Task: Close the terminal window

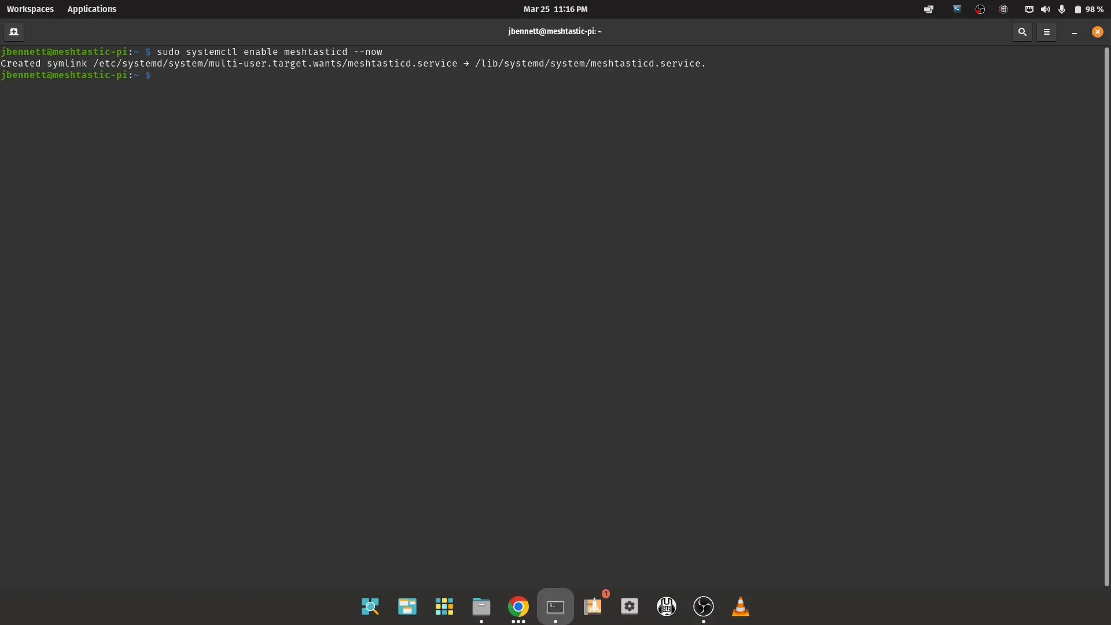Action: [x=1098, y=32]
